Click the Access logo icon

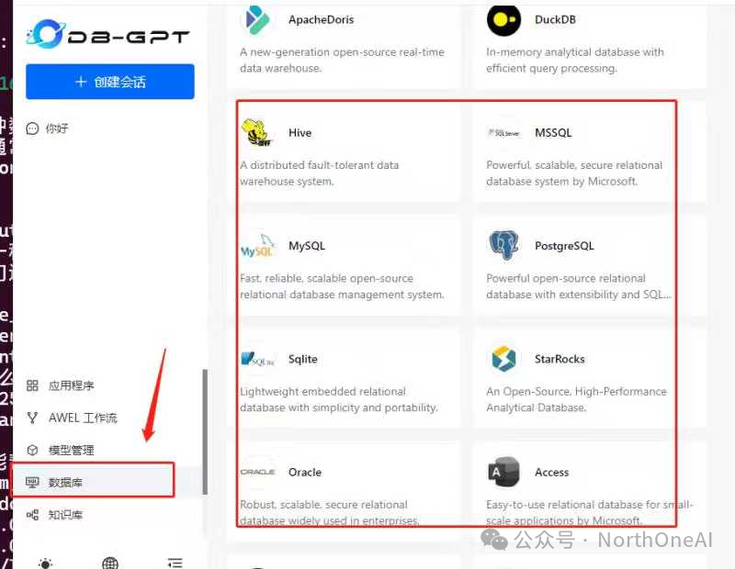pos(503,472)
